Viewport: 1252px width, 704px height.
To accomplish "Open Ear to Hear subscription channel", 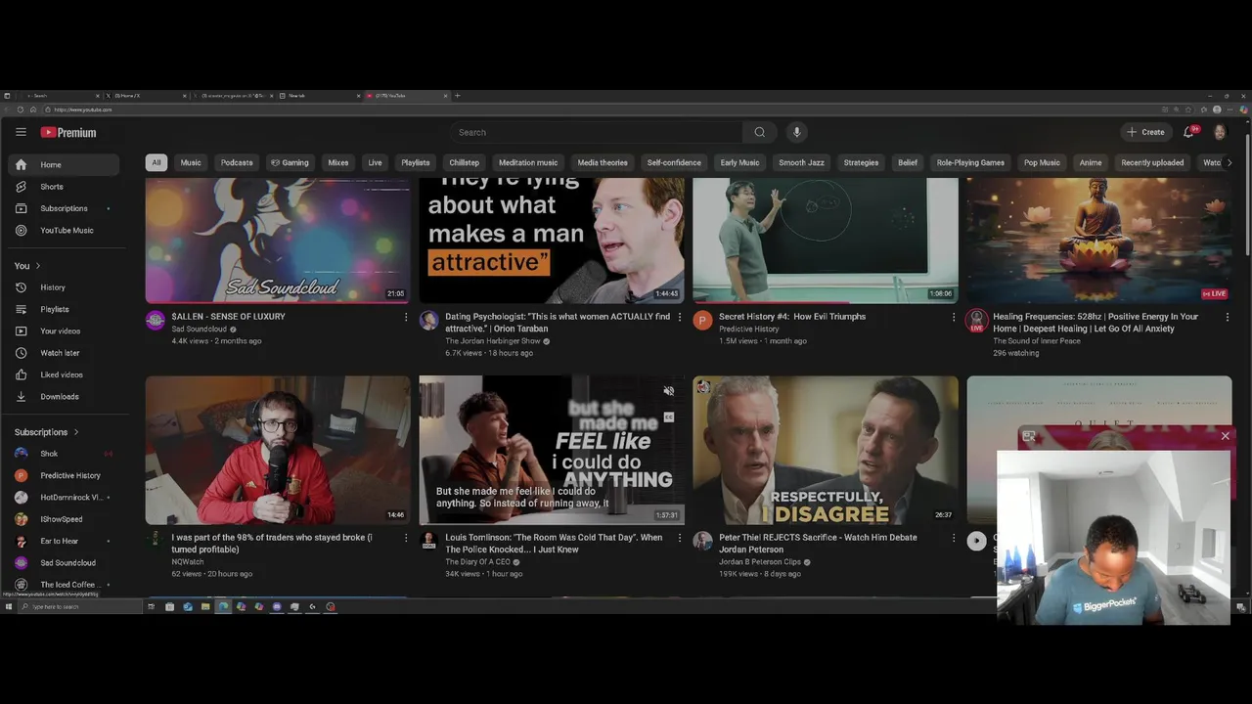I will click(64, 541).
